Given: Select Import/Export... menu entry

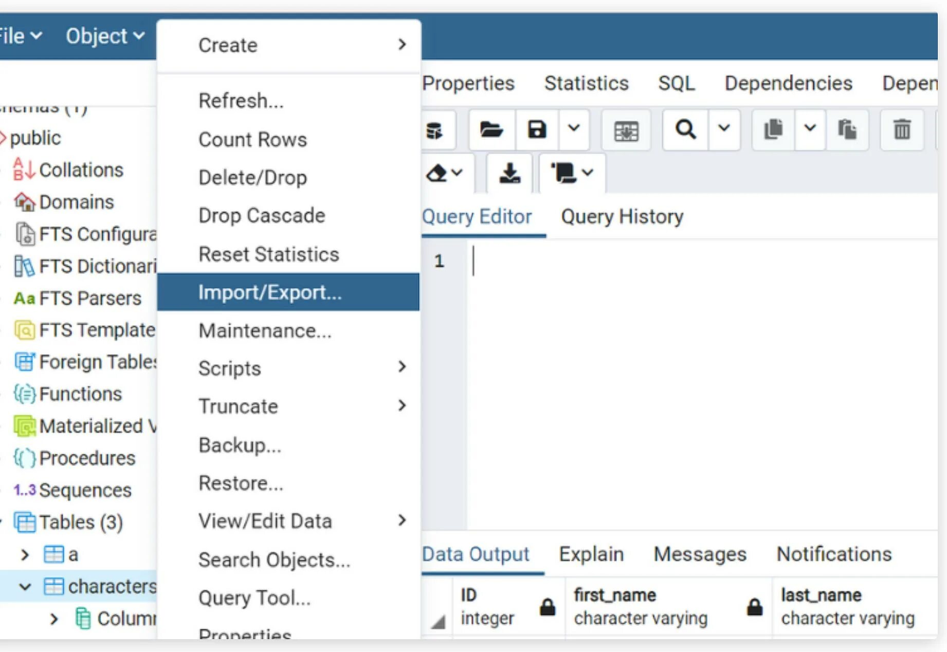Looking at the screenshot, I should [288, 292].
